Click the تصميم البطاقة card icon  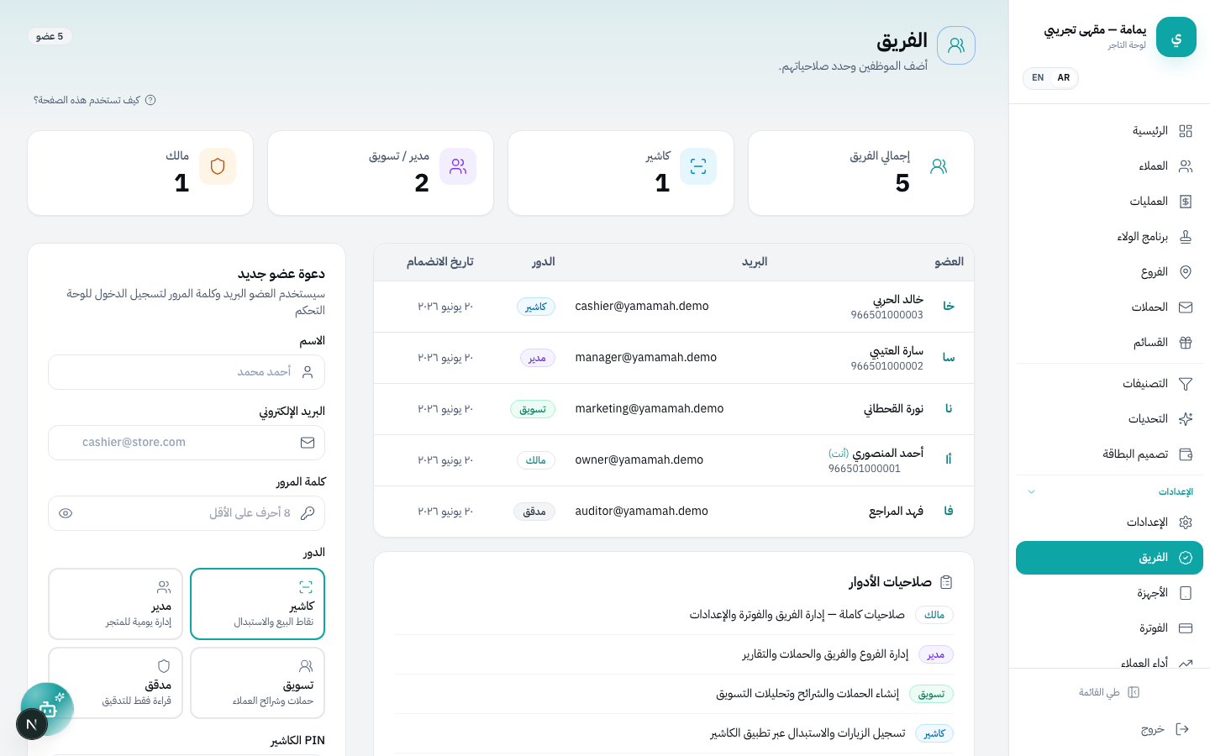pos(1186,454)
